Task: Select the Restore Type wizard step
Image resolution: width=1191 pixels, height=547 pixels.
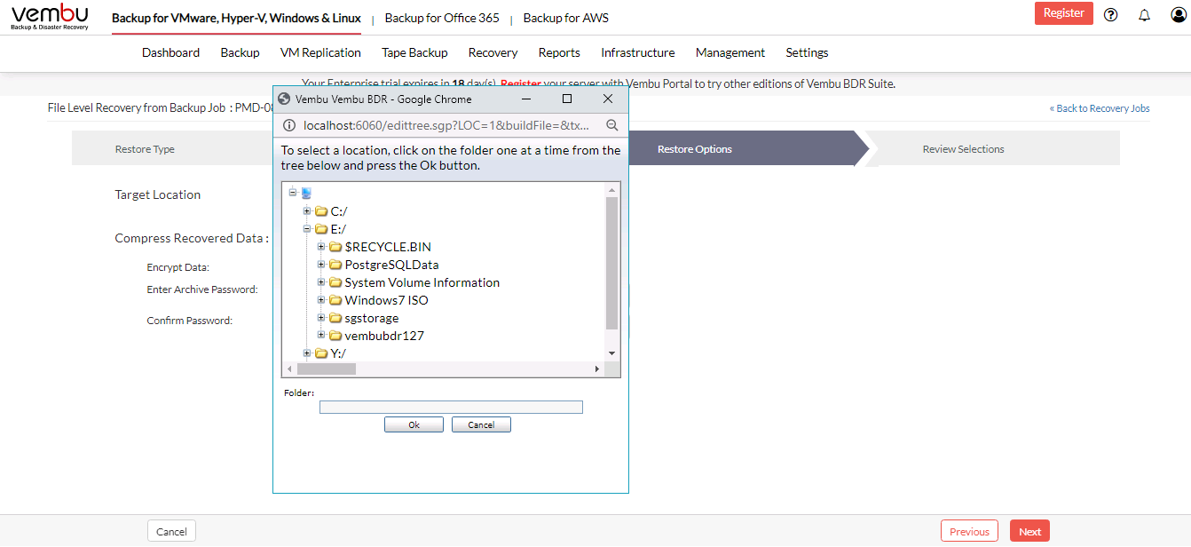Action: (x=145, y=149)
